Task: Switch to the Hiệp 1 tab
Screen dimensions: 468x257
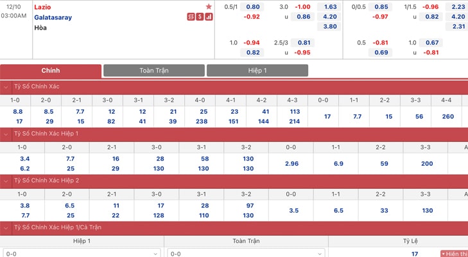Action: (x=257, y=71)
